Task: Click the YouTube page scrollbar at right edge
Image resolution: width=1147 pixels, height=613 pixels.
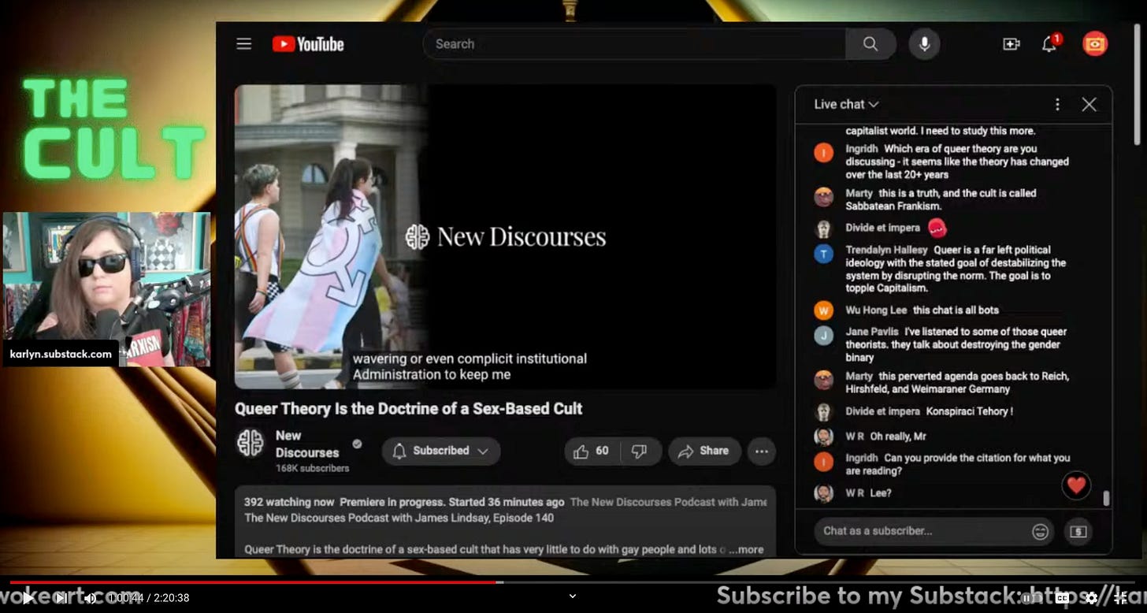Action: click(x=1136, y=83)
